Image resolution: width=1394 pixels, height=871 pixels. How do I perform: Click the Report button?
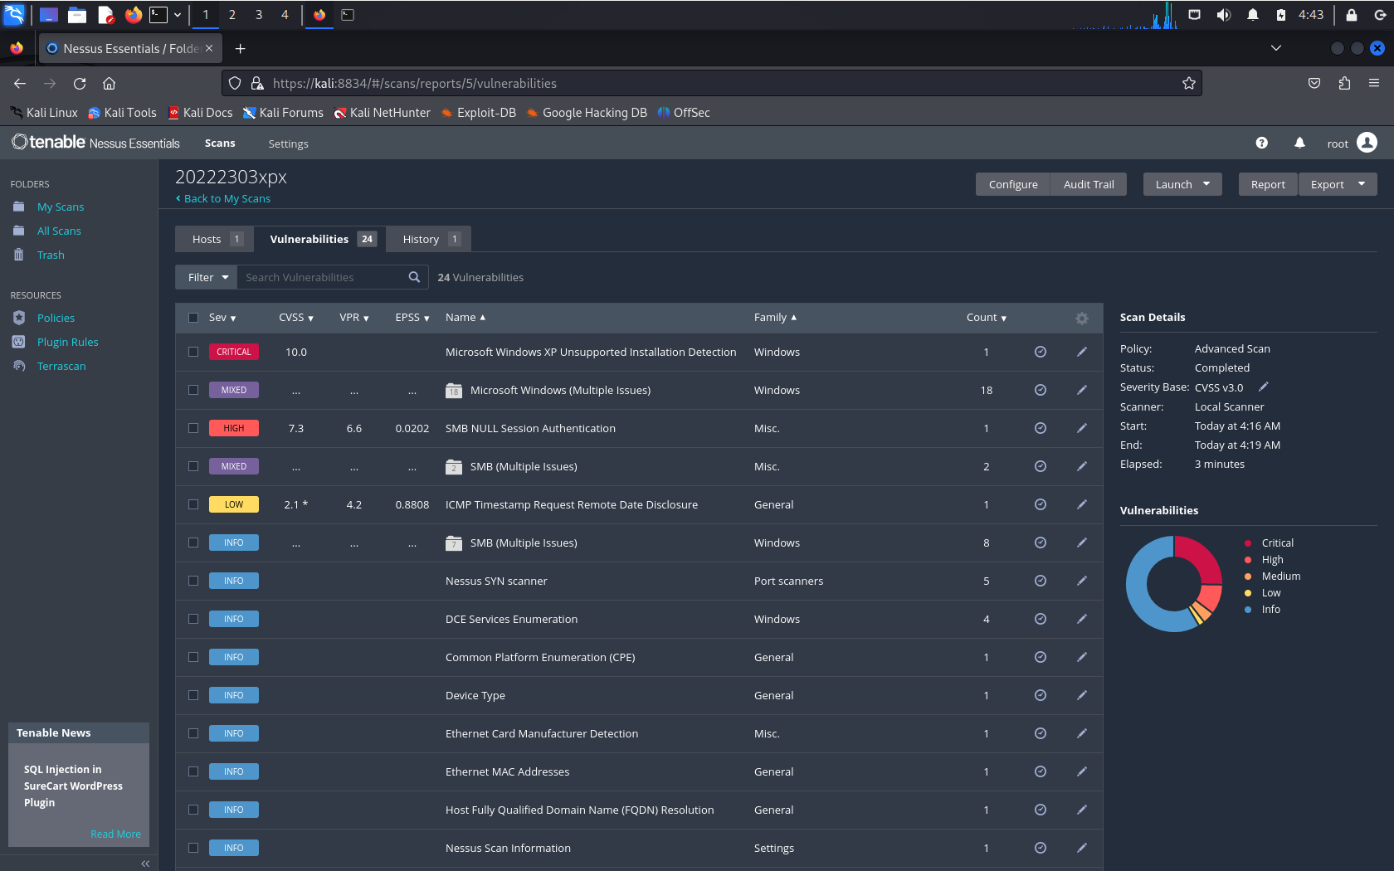1268,184
